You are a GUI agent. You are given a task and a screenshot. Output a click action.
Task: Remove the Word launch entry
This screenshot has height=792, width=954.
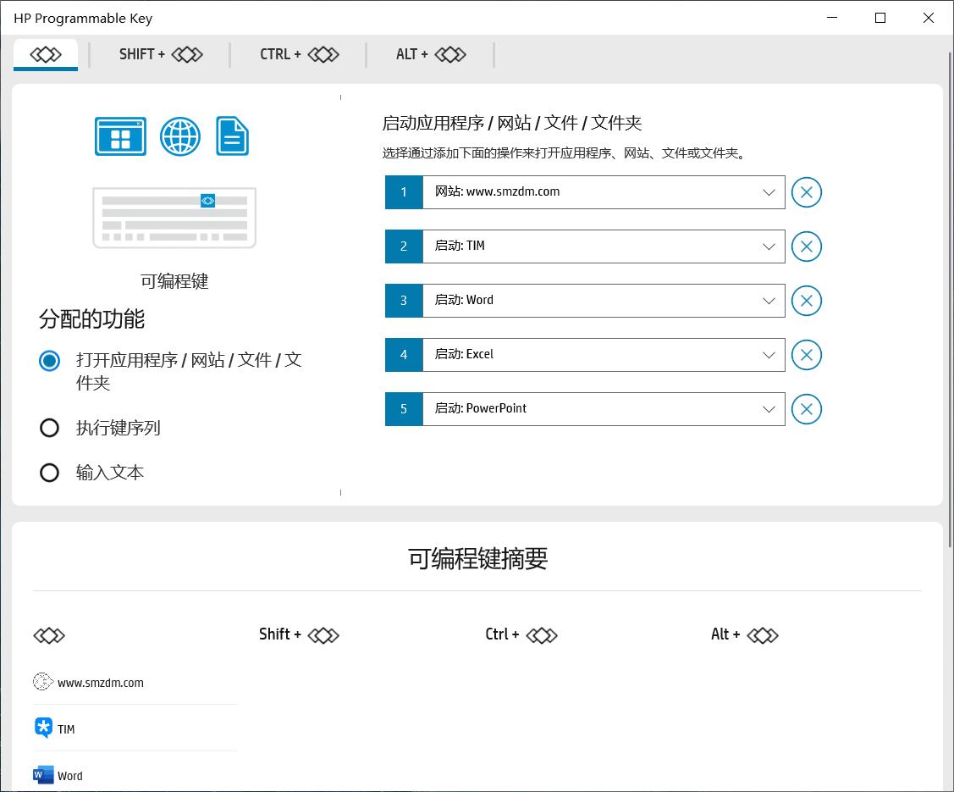click(x=806, y=301)
